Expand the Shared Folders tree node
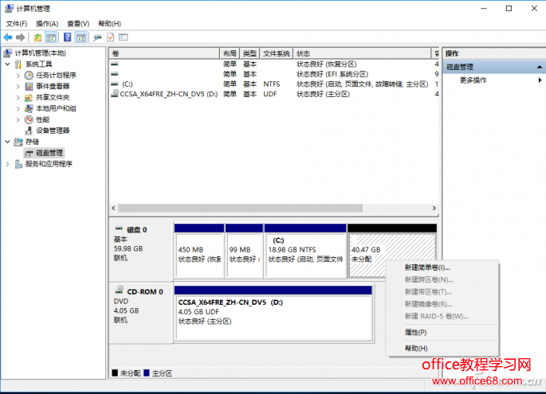Viewport: 546px width, 394px height. (18, 97)
